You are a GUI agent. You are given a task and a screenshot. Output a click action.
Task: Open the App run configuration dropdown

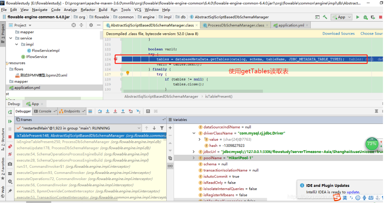point(342,17)
